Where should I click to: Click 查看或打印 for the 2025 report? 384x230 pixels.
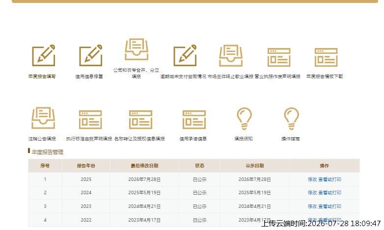click(x=329, y=179)
